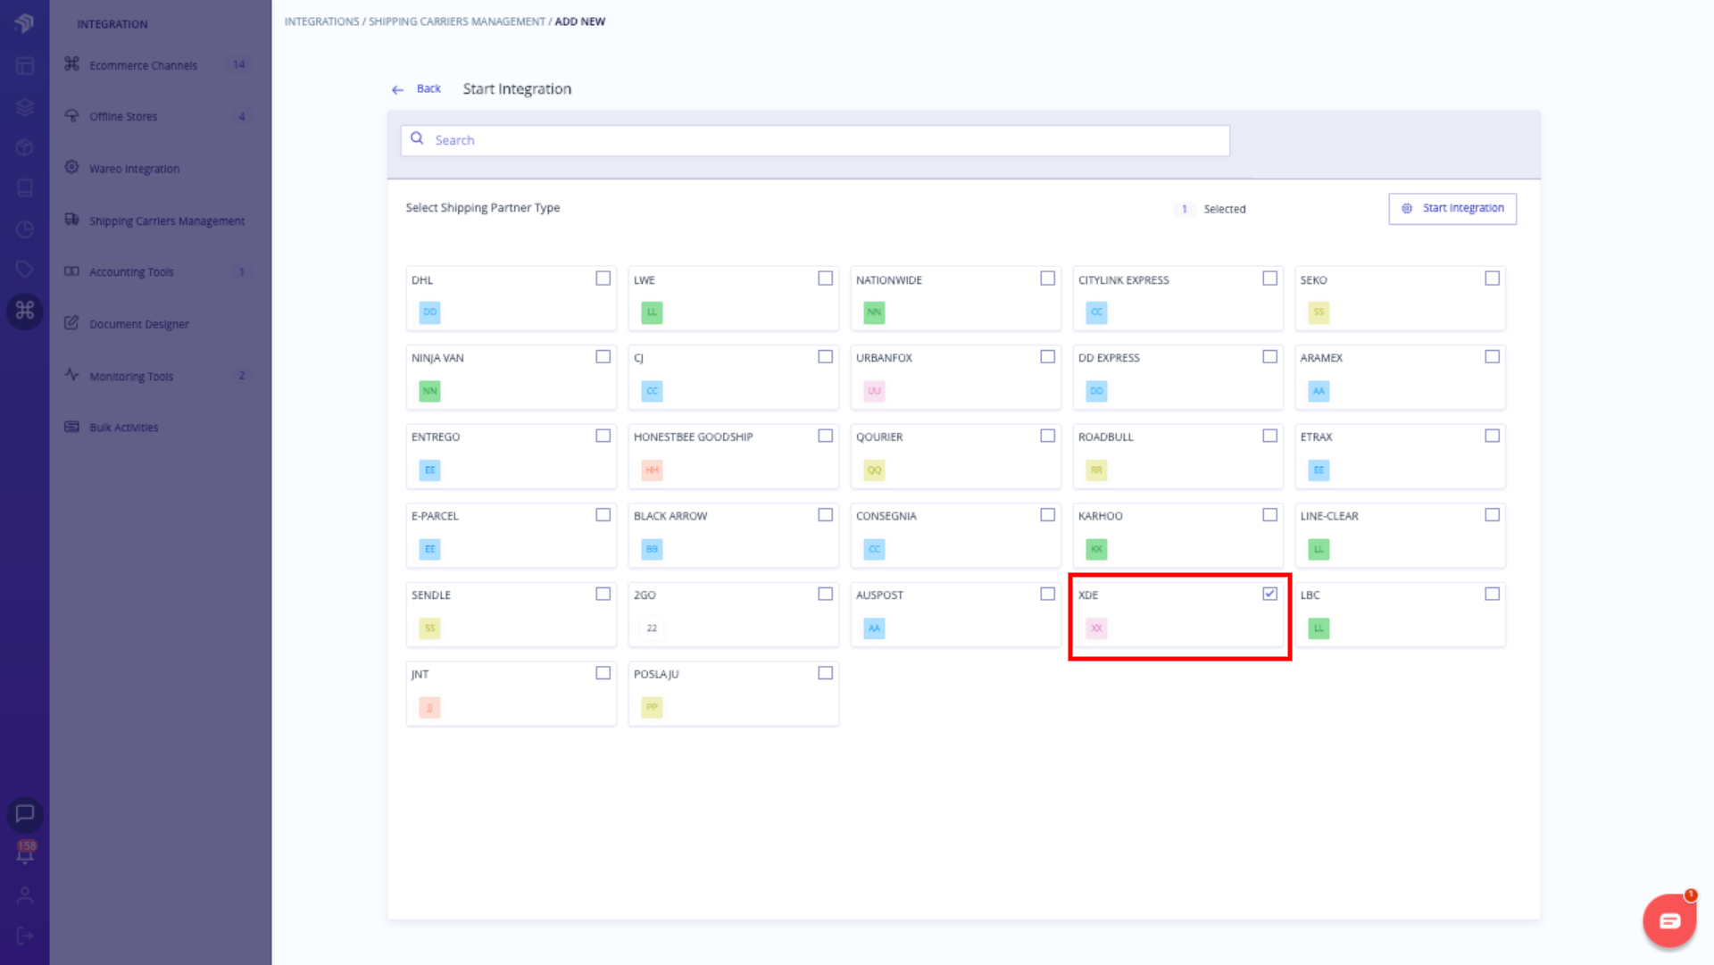This screenshot has width=1714, height=965.
Task: Tick the Aramex checkbox
Action: tap(1492, 356)
